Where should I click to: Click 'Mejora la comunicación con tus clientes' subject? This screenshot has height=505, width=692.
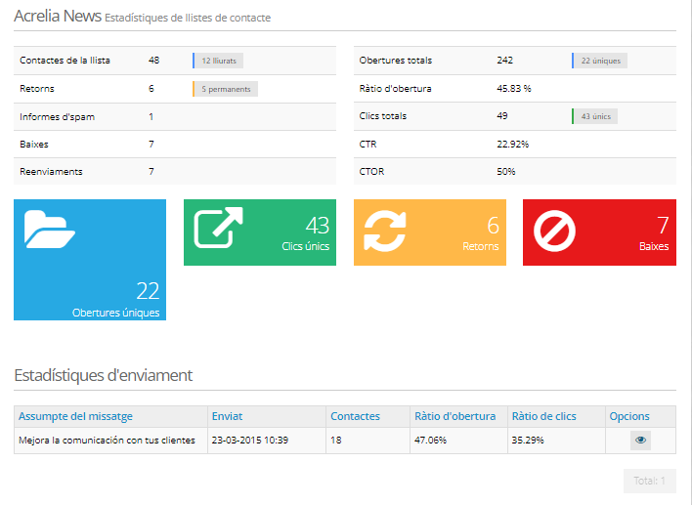pos(107,441)
